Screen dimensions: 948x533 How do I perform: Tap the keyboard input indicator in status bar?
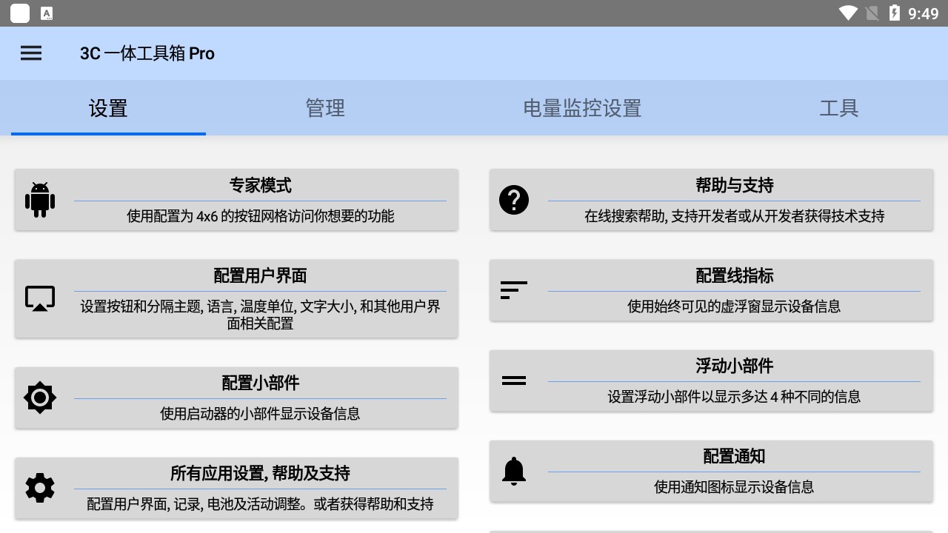pyautogui.click(x=46, y=13)
